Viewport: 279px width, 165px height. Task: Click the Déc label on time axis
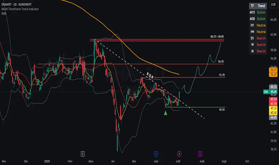click(x=26, y=161)
